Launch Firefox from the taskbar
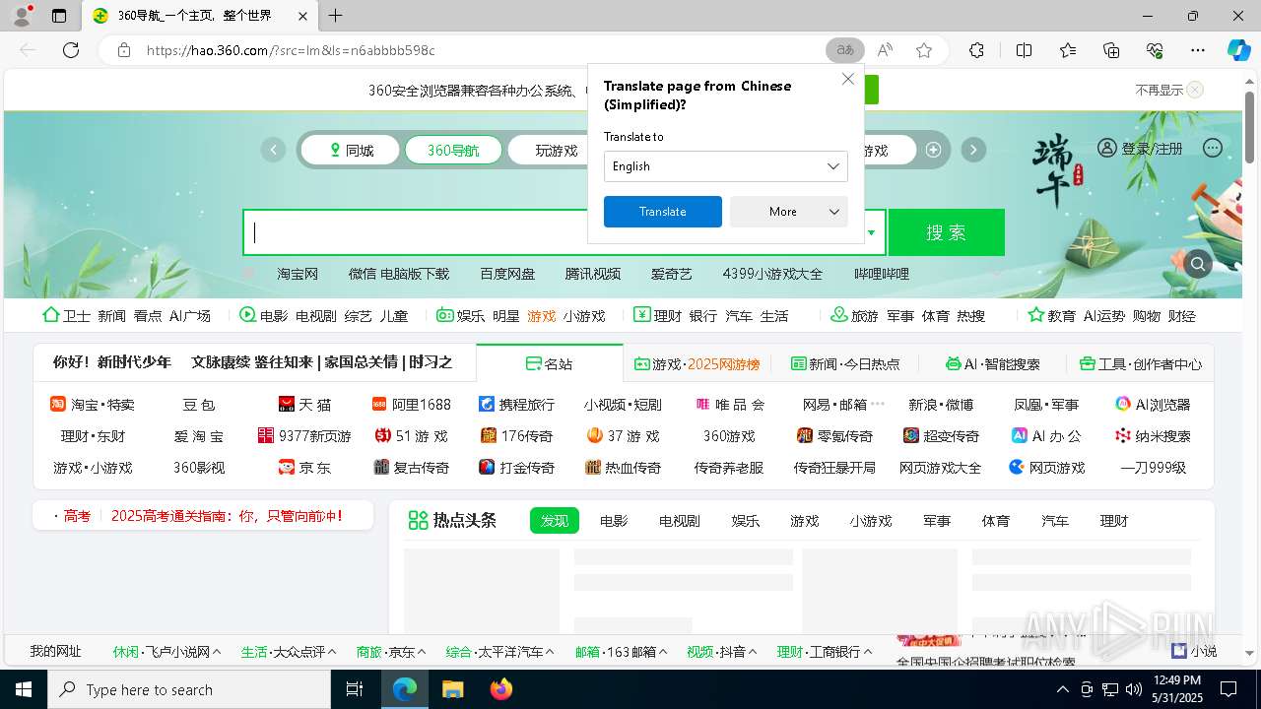Image resolution: width=1261 pixels, height=709 pixels. click(500, 689)
